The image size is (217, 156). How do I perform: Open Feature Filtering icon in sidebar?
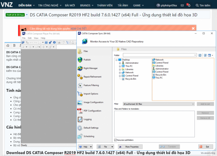(x=80, y=85)
